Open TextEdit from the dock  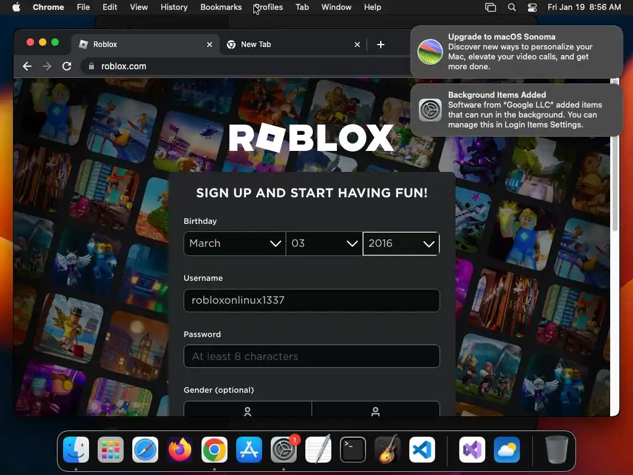point(318,450)
